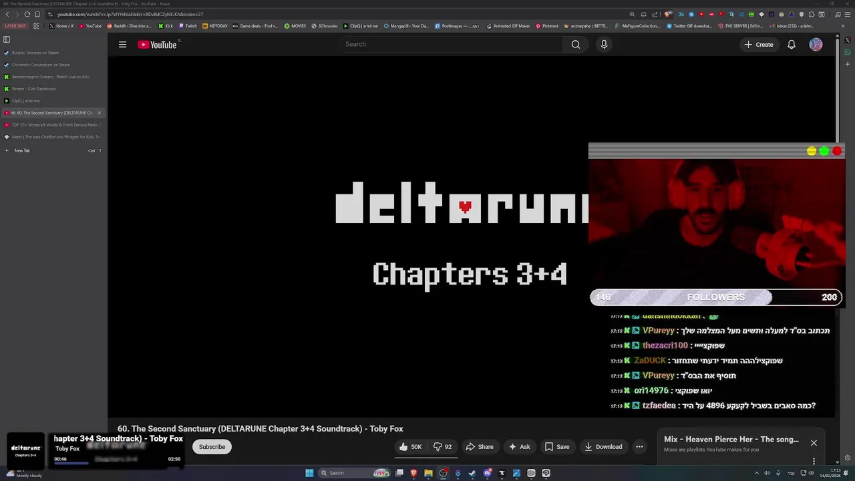Go to YouTube home via the logo
Viewport: 855px width, 481px height.
[158, 45]
